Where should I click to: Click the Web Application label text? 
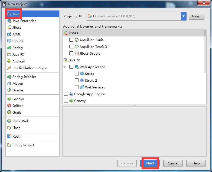93,67
